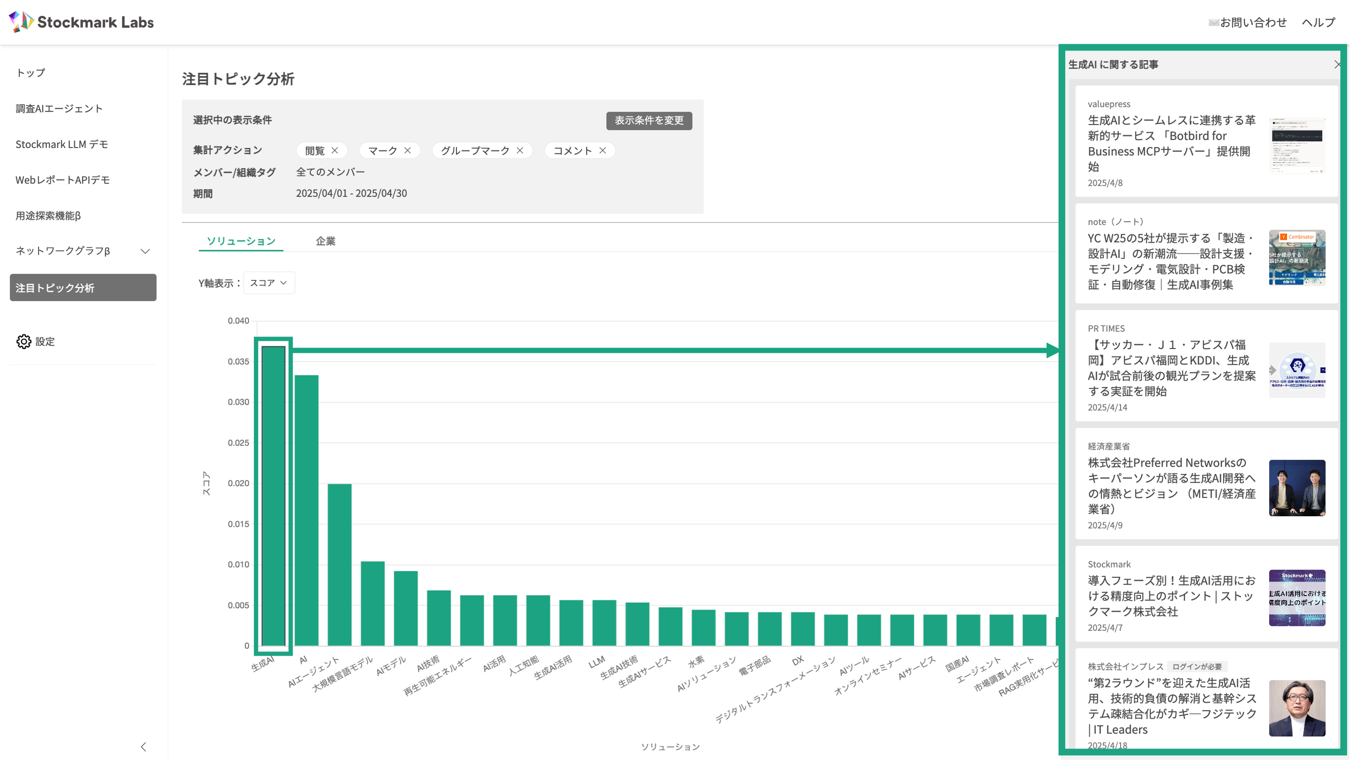Click the IT Leaders portrait thumbnail

[x=1297, y=708]
